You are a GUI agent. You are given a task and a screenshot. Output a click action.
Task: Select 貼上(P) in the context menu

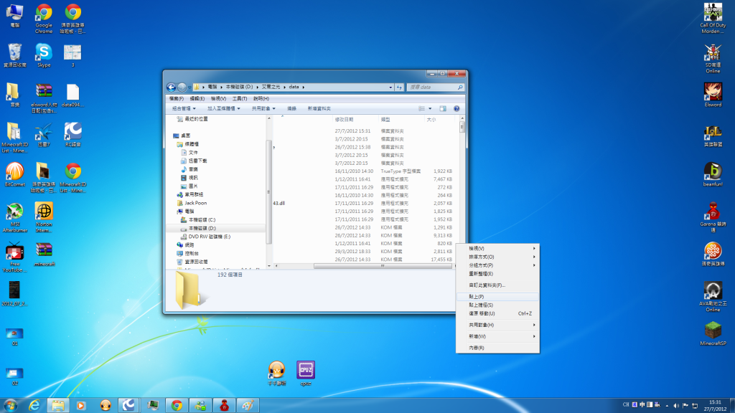tap(476, 296)
